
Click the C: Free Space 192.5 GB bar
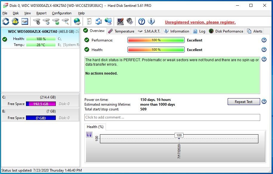click(x=41, y=104)
